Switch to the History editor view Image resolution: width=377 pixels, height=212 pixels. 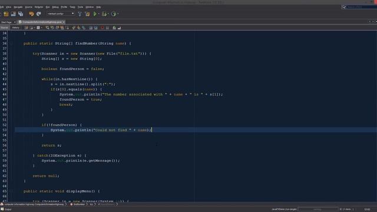coord(16,28)
